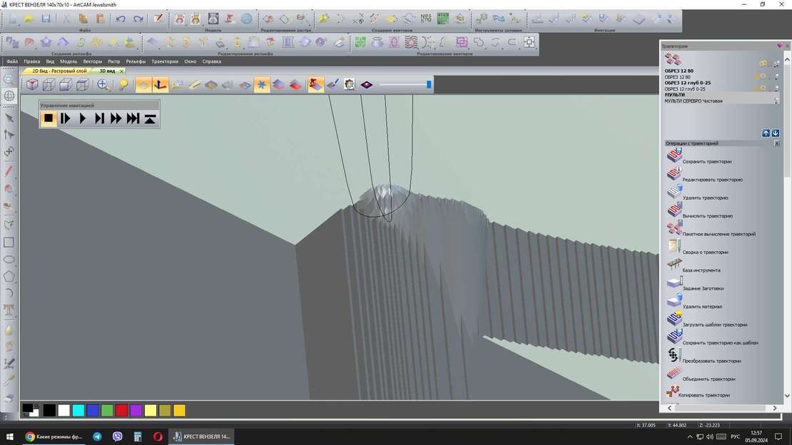The image size is (792, 445).
Task: Click the light bulb lighting icon in the 3D view toolbar
Action: click(x=123, y=85)
